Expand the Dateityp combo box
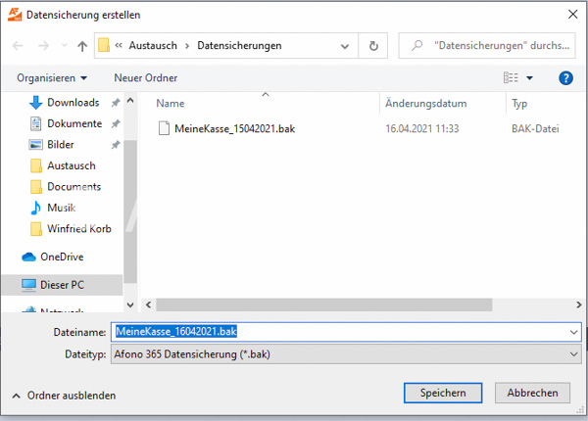This screenshot has height=421, width=588. [346, 354]
